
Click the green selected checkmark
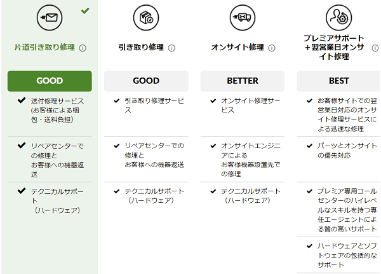point(85,10)
